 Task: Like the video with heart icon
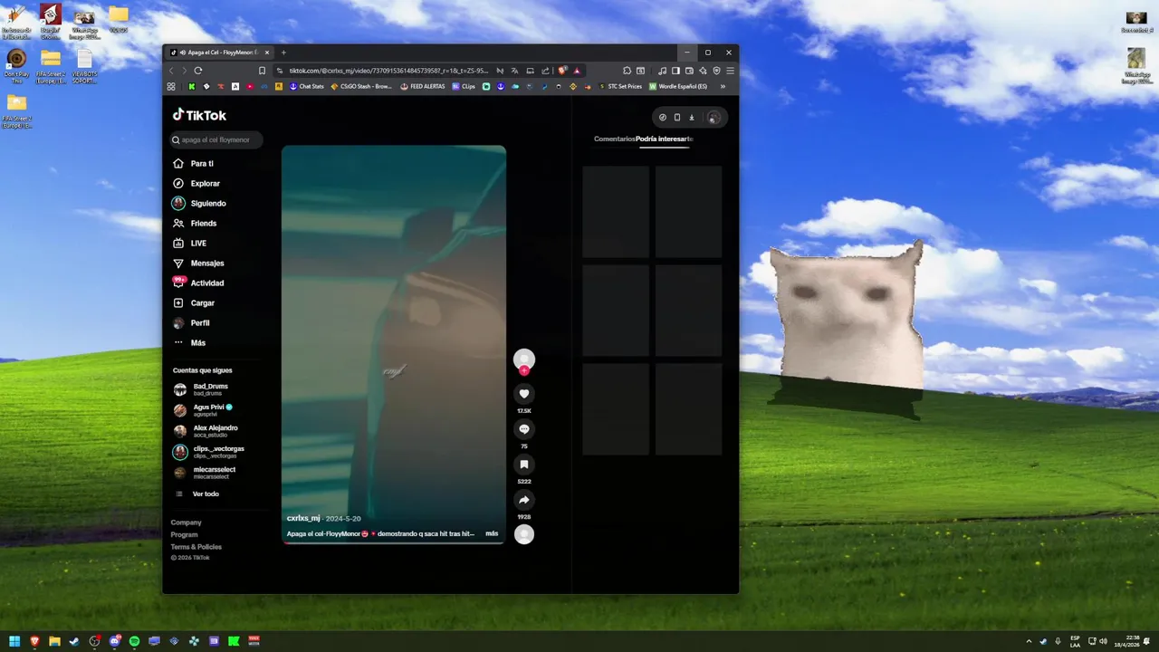(524, 394)
